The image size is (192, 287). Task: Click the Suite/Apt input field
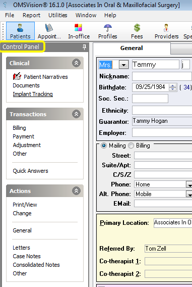click(x=163, y=165)
